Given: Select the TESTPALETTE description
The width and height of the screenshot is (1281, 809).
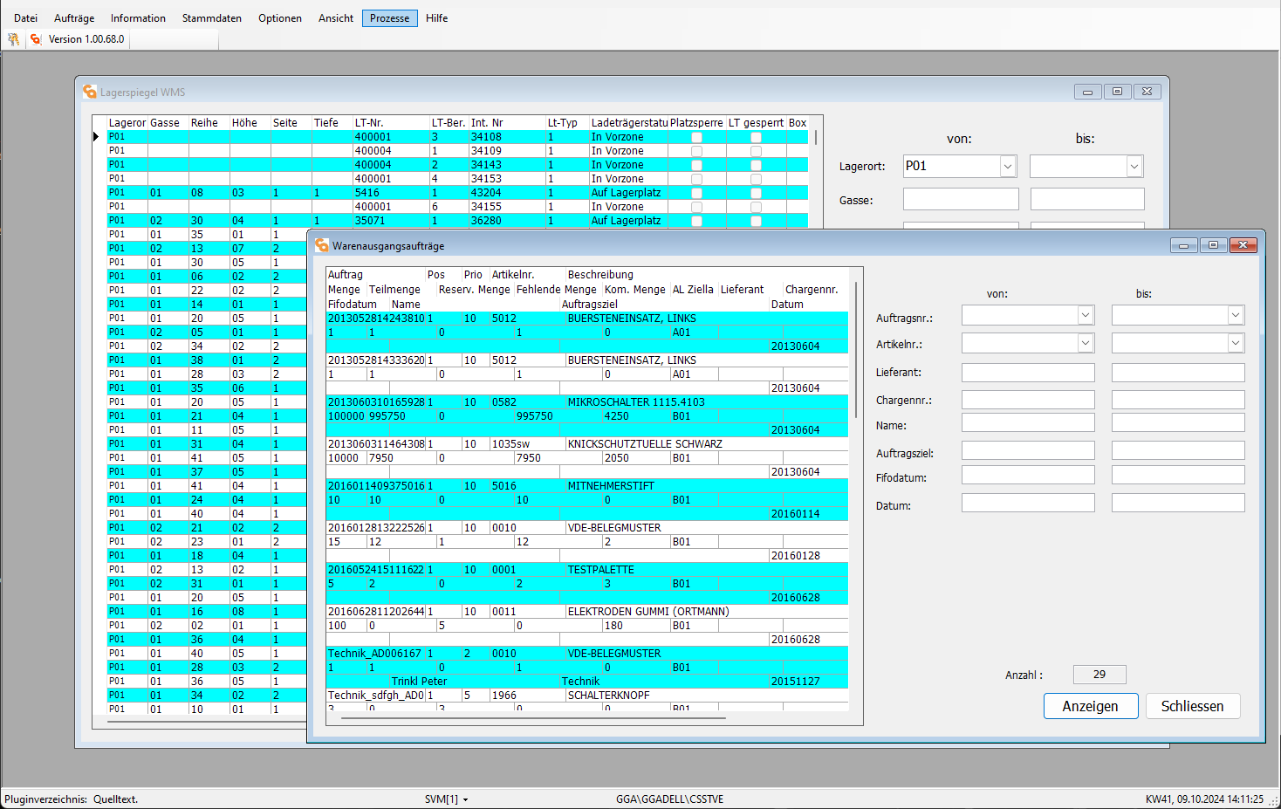Looking at the screenshot, I should (x=601, y=570).
